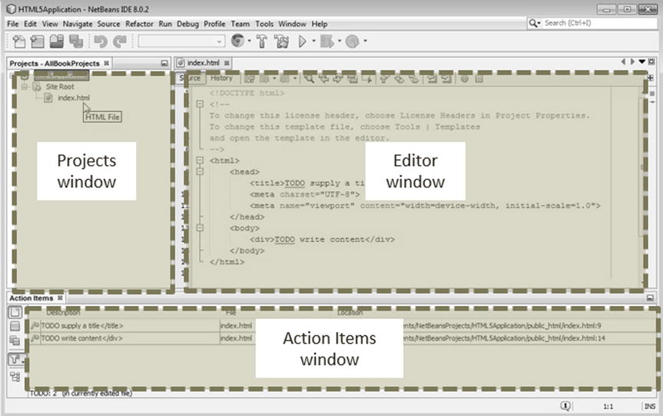Click the Find Selection magnifier in editor toolbar
The height and width of the screenshot is (416, 663).
click(x=309, y=78)
